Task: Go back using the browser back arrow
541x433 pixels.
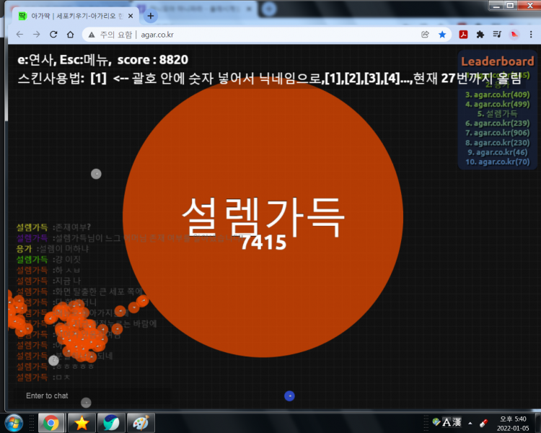Action: pos(19,35)
